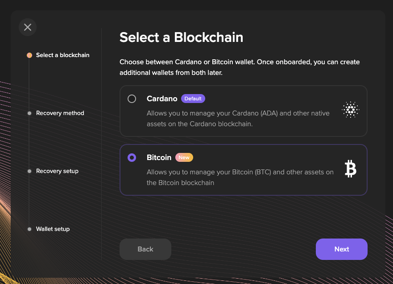Image resolution: width=393 pixels, height=284 pixels.
Task: Click the 'Select a Blockchain' heading
Action: click(181, 37)
